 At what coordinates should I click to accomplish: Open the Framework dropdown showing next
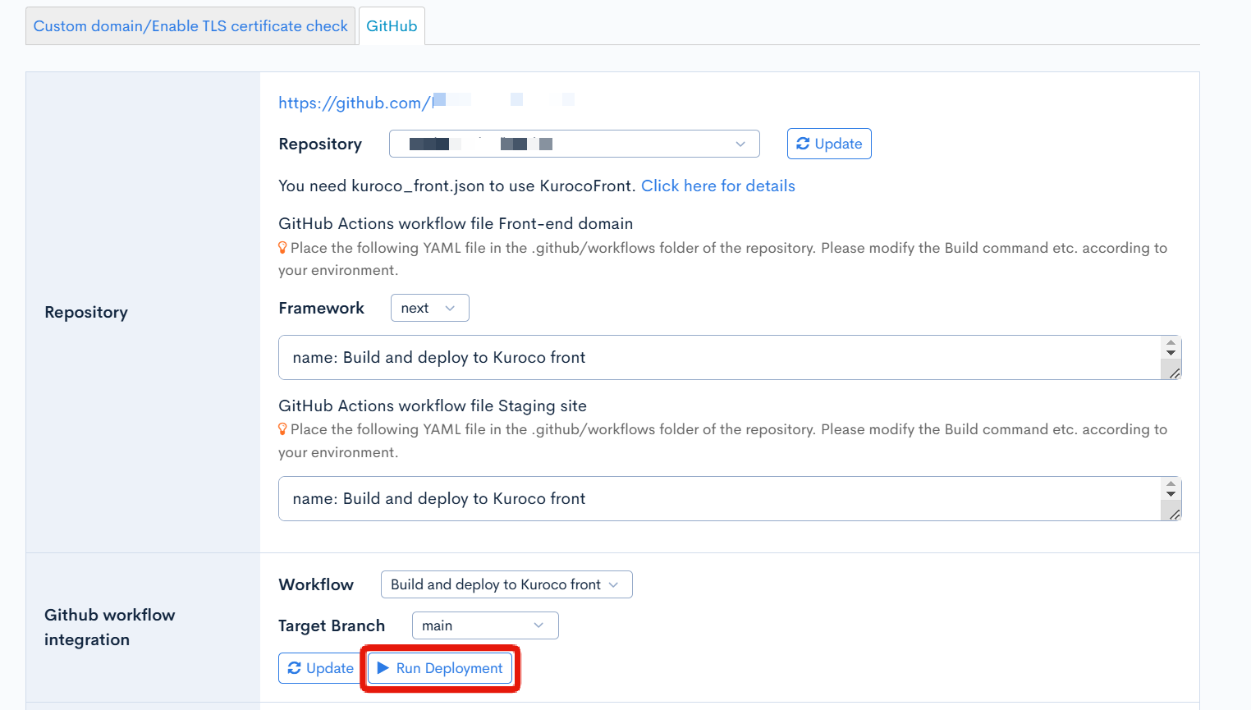click(x=429, y=308)
